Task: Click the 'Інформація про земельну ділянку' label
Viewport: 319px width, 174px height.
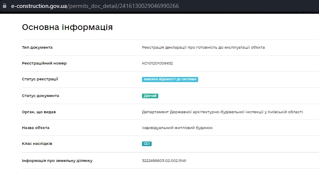Action: [57, 161]
